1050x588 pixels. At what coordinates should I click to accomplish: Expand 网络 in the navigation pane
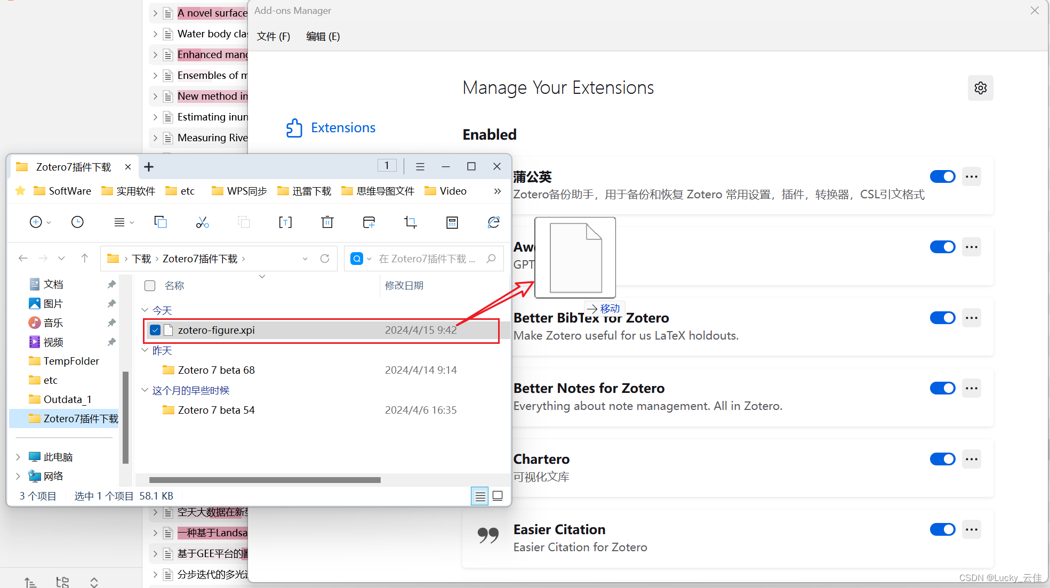click(x=18, y=477)
